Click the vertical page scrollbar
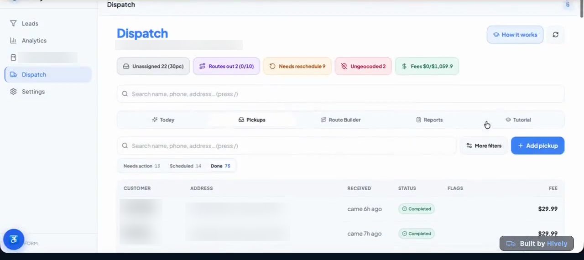This screenshot has height=260, width=584. [581, 9]
